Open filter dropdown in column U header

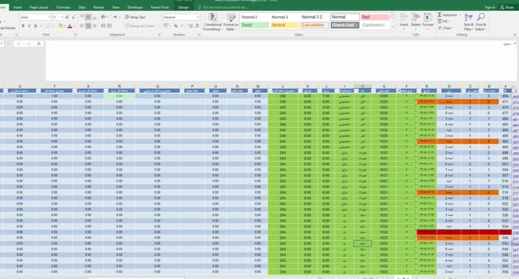[x=5, y=91]
